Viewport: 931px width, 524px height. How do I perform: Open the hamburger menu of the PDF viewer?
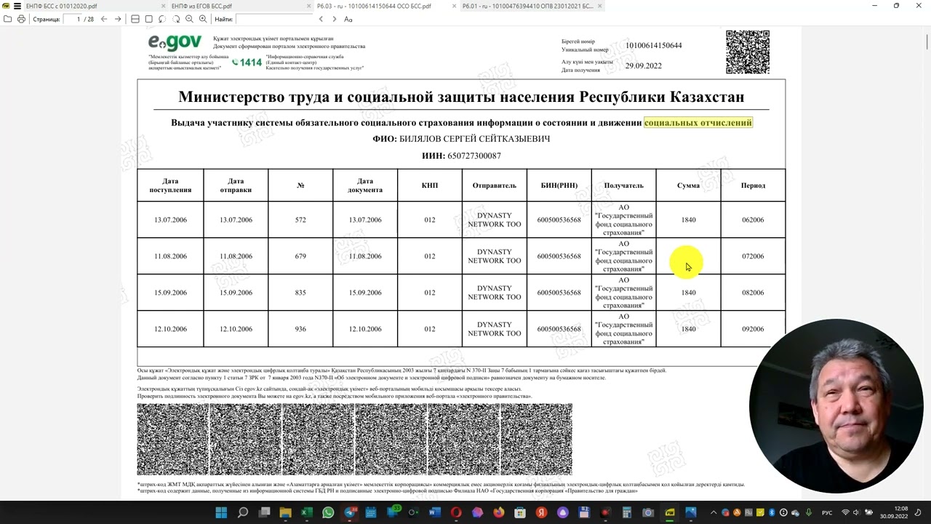17,6
